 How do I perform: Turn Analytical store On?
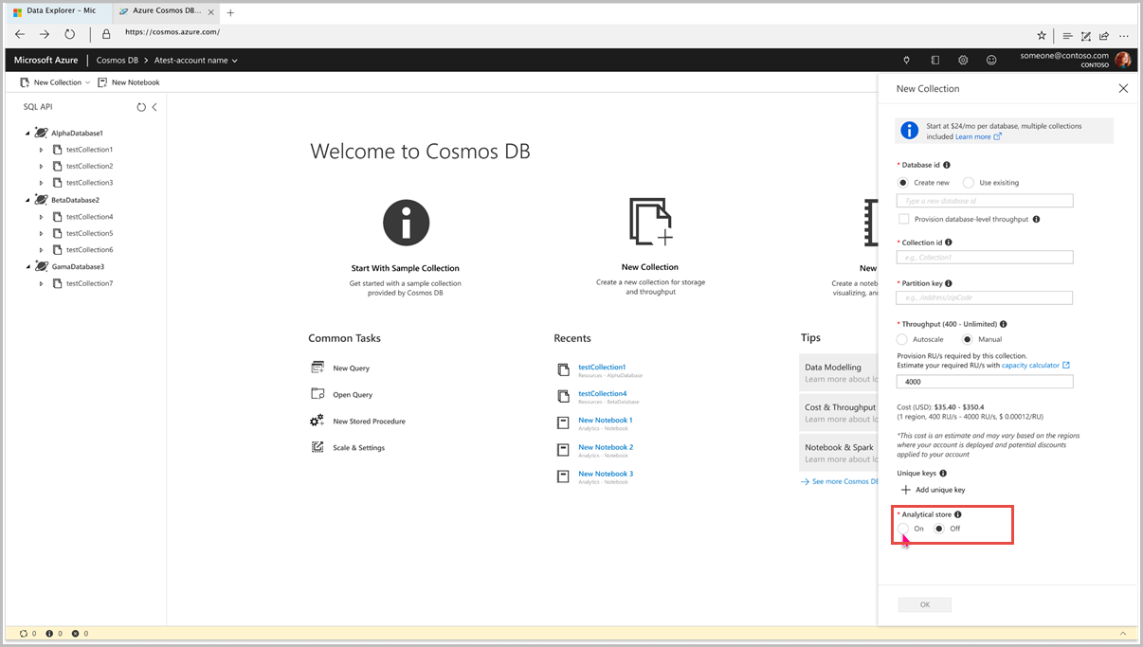coord(904,529)
